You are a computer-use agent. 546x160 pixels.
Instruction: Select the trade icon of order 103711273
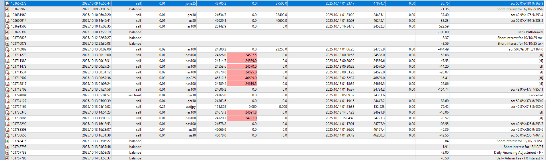[7, 55]
